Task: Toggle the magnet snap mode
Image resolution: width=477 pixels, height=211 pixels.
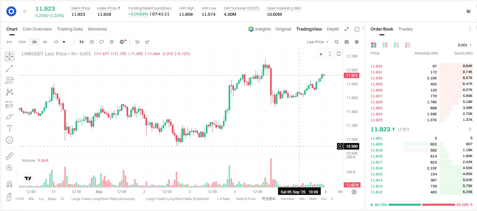Action: pos(9,184)
